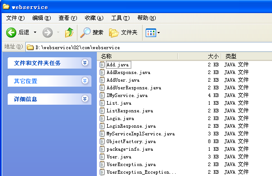Open the 帮助(H) menu

pyautogui.click(x=147, y=18)
